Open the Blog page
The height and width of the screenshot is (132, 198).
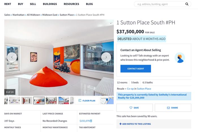[x=89, y=4]
